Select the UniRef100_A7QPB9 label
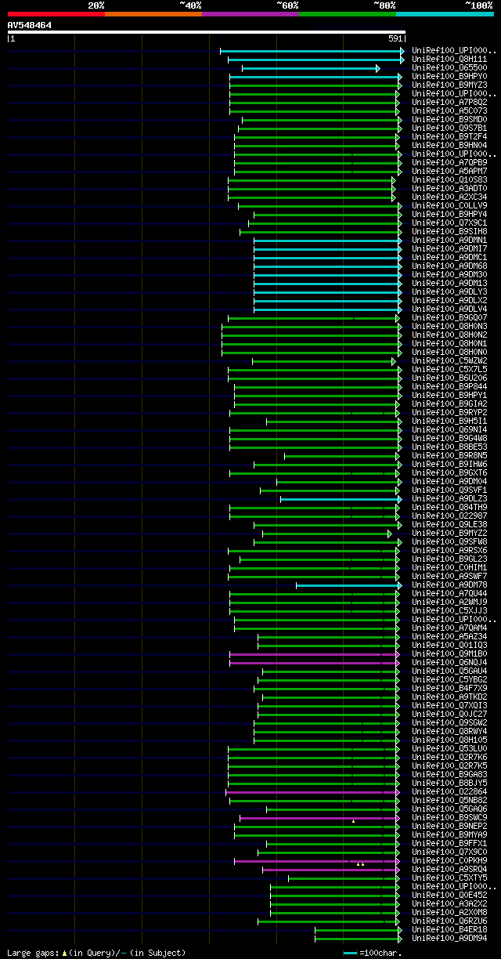This screenshot has height=959, width=501. 449,162
